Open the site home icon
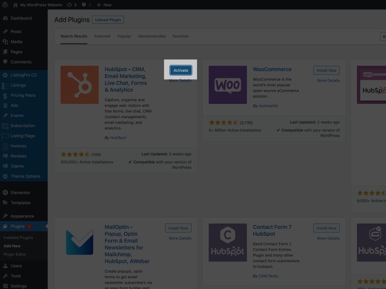 [x=15, y=5]
